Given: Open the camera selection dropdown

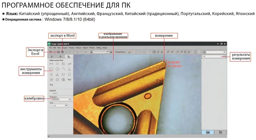Looking at the screenshot, I should click(216, 52).
